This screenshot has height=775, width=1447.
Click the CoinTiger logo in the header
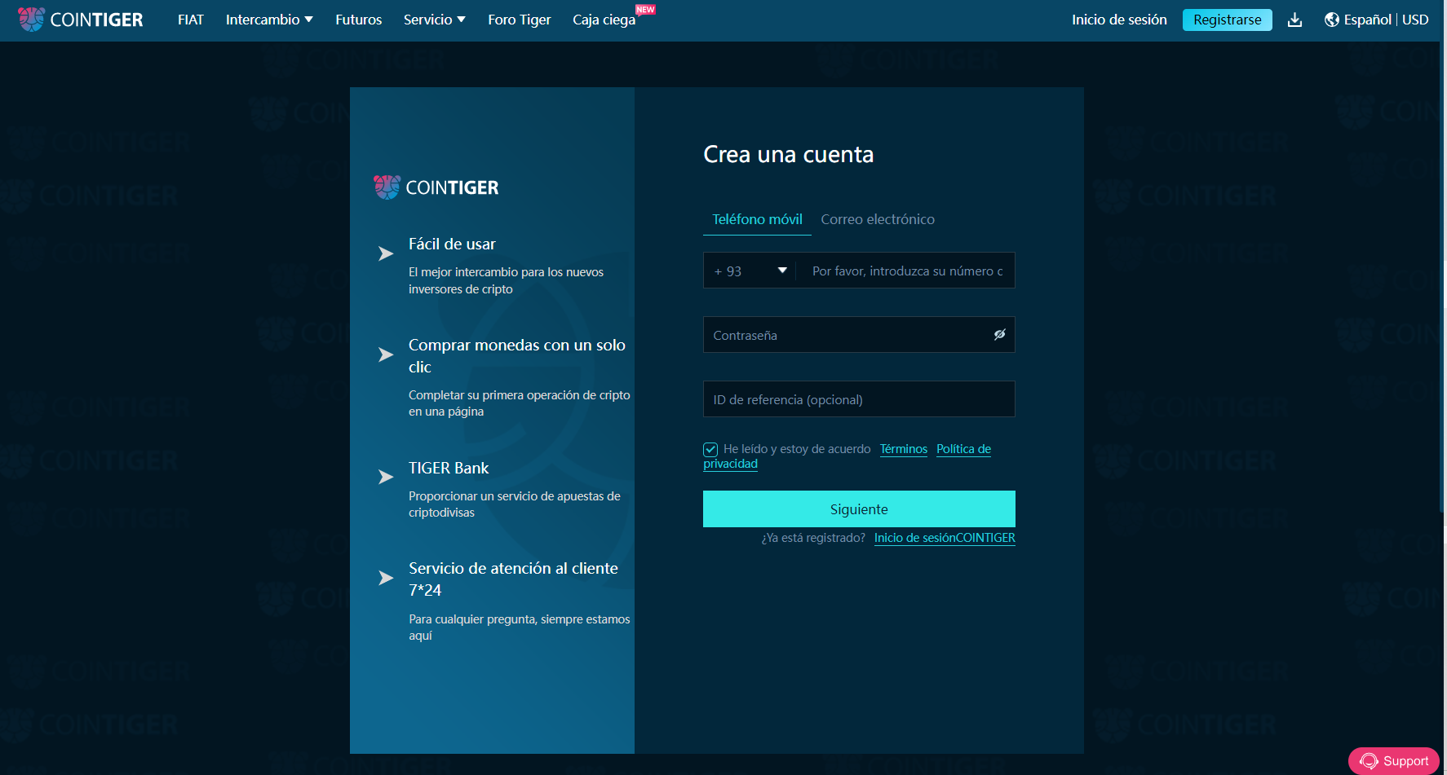click(80, 20)
